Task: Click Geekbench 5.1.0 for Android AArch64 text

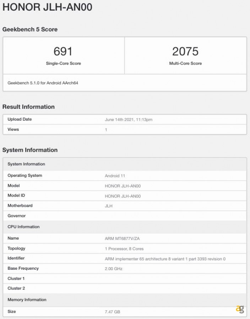Action: pyautogui.click(x=43, y=83)
